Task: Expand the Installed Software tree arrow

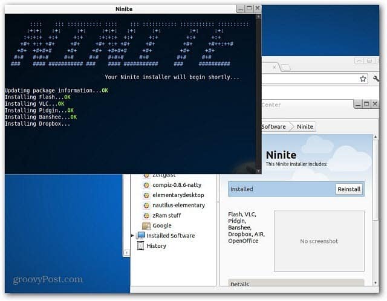Action: point(132,236)
